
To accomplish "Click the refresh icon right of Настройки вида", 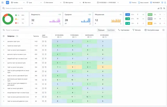I will point(163,30).
